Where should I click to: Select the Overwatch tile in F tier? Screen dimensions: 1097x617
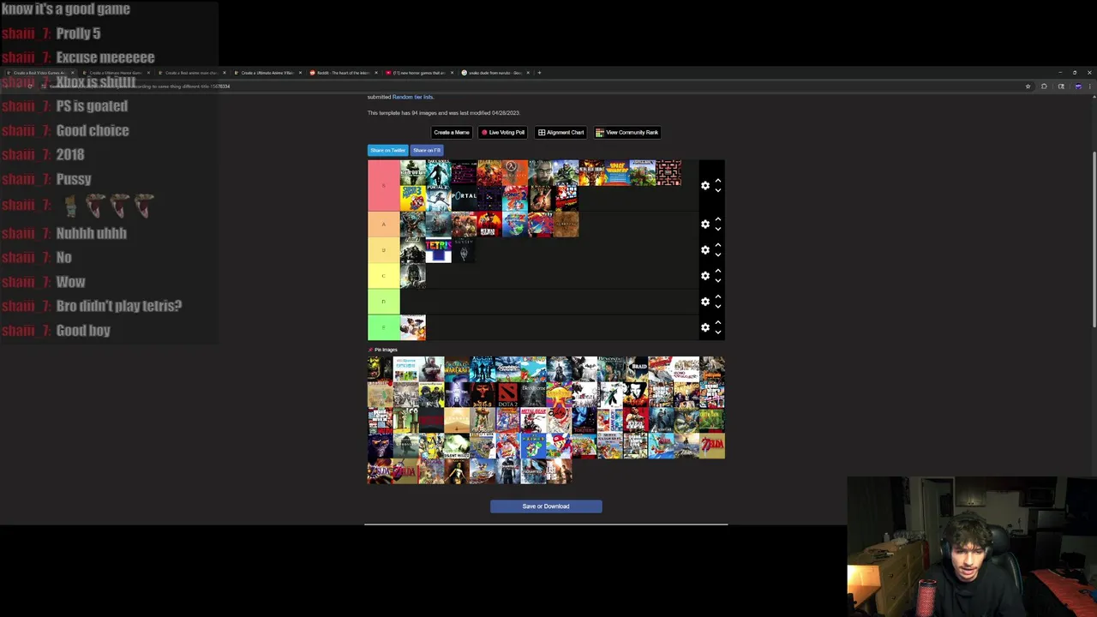coord(413,327)
